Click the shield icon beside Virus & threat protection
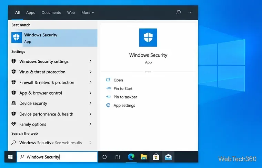The height and width of the screenshot is (168, 262). [x=14, y=72]
